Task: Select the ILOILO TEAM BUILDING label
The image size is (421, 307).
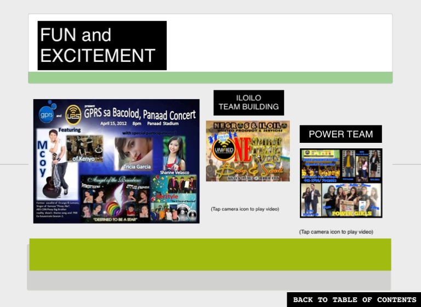Action: point(248,102)
